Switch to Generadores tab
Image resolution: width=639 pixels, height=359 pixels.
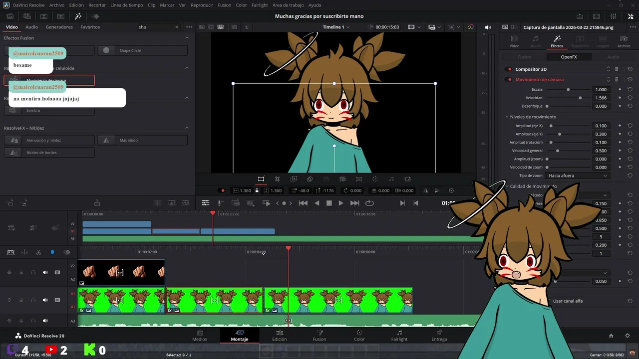59,27
